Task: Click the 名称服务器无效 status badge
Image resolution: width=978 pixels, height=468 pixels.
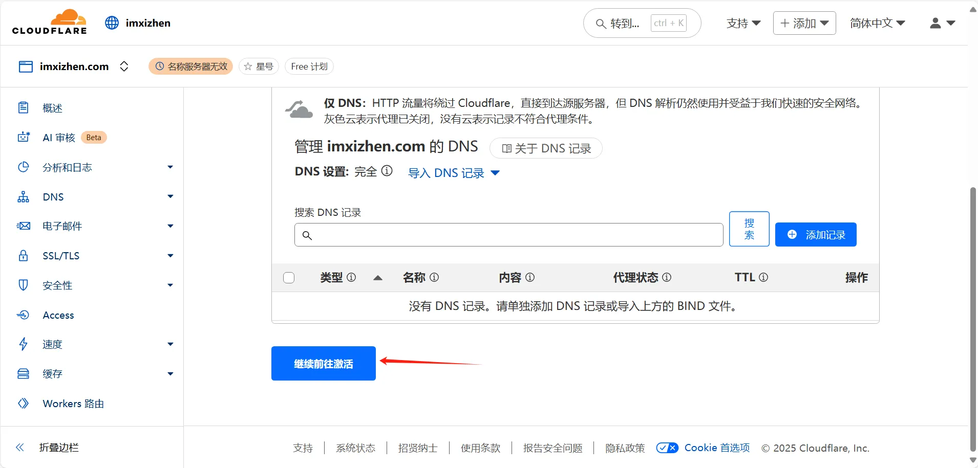Action: coord(191,66)
